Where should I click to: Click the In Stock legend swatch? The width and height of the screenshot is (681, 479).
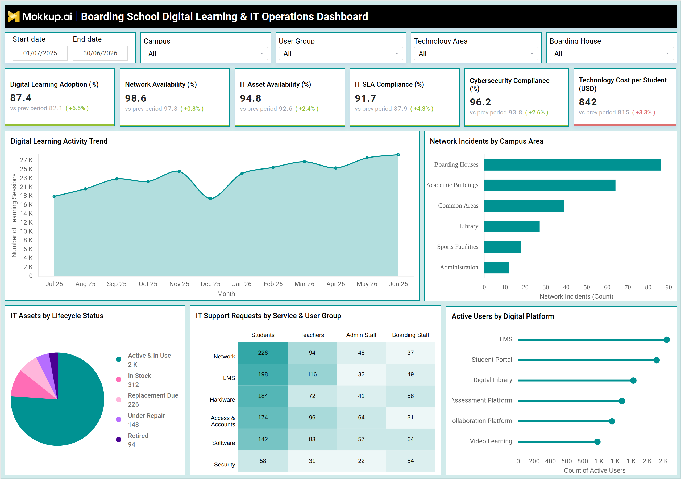119,379
